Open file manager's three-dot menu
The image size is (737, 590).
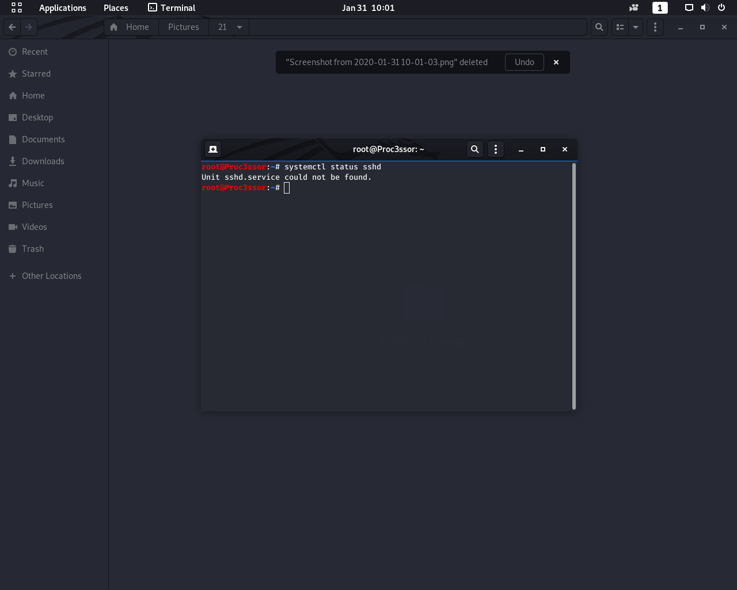tap(655, 27)
